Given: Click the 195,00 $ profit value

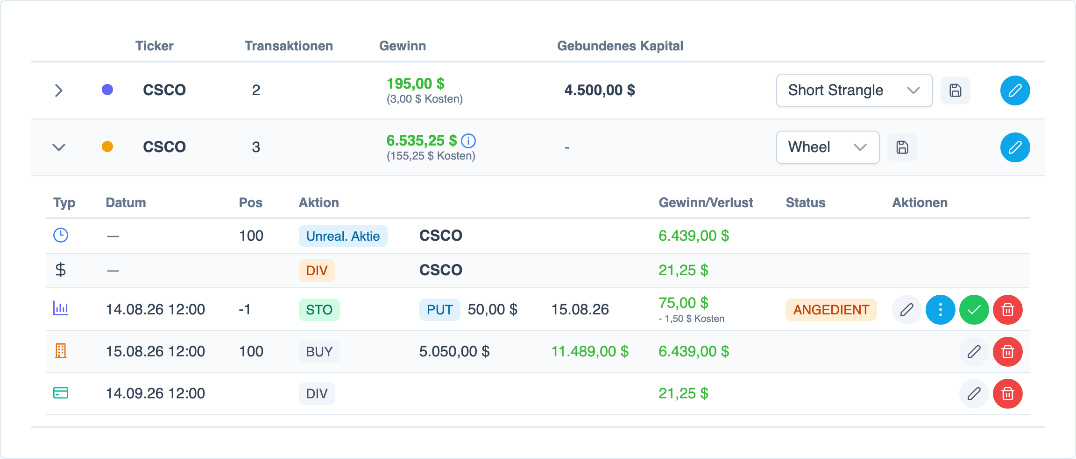Looking at the screenshot, I should click(x=415, y=83).
